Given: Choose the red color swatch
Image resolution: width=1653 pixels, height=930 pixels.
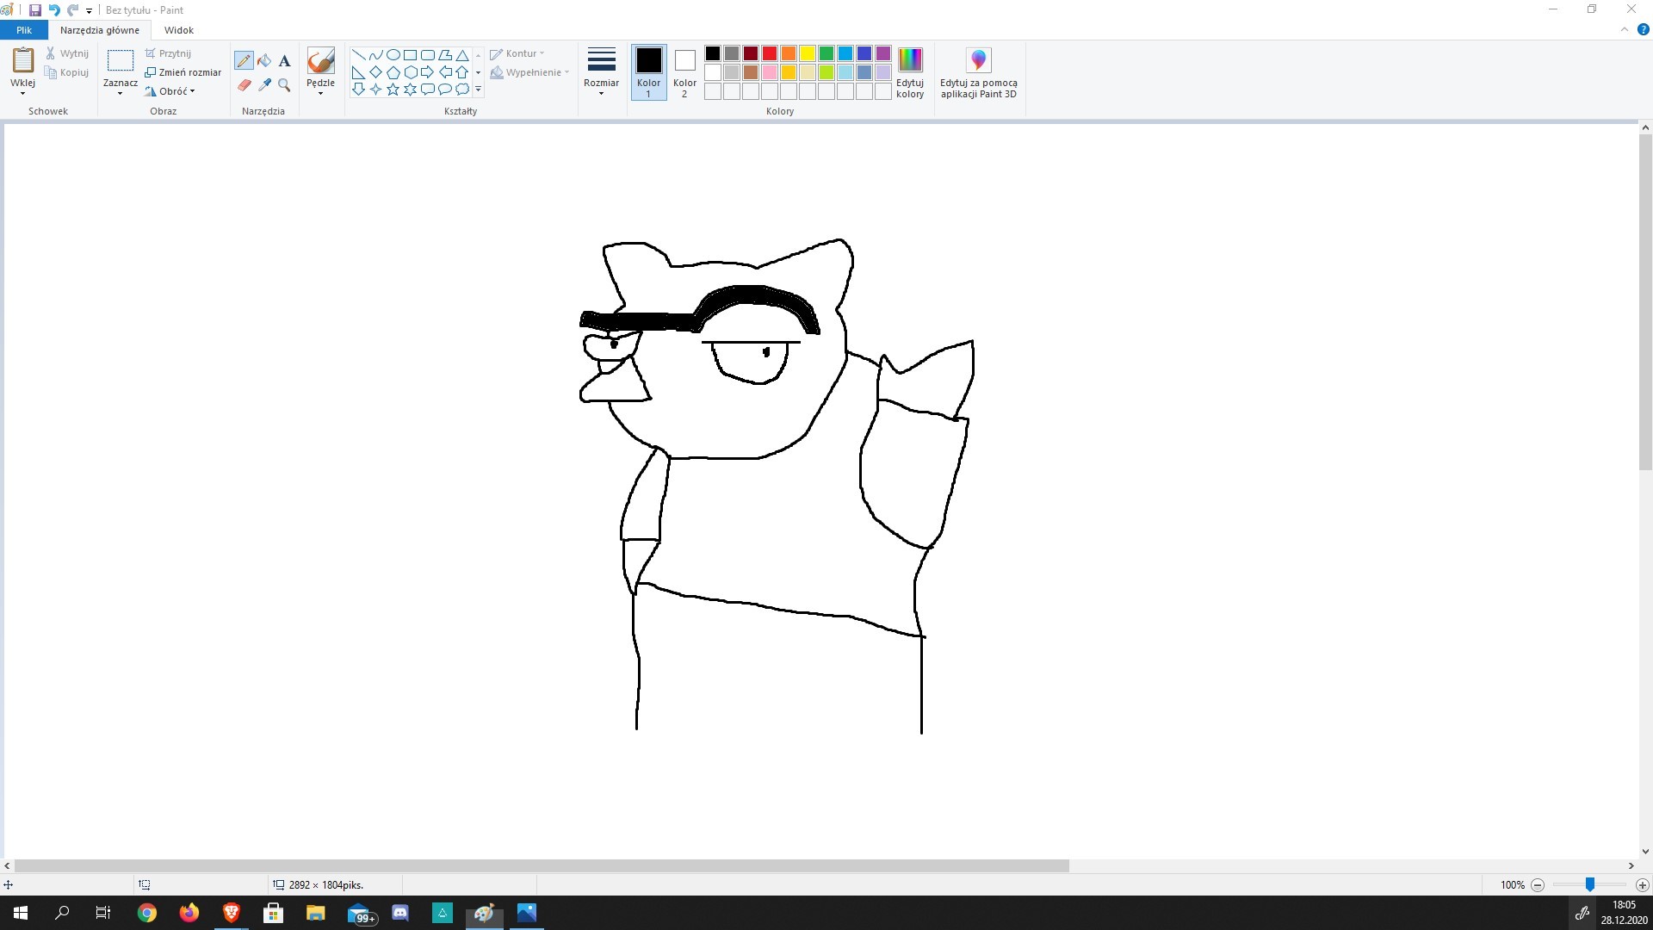Looking at the screenshot, I should 770,53.
